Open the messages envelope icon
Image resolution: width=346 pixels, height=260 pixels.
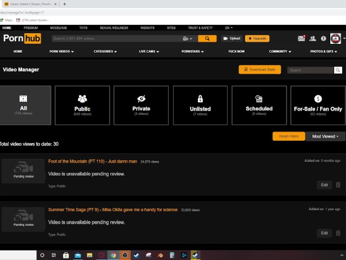point(301,38)
